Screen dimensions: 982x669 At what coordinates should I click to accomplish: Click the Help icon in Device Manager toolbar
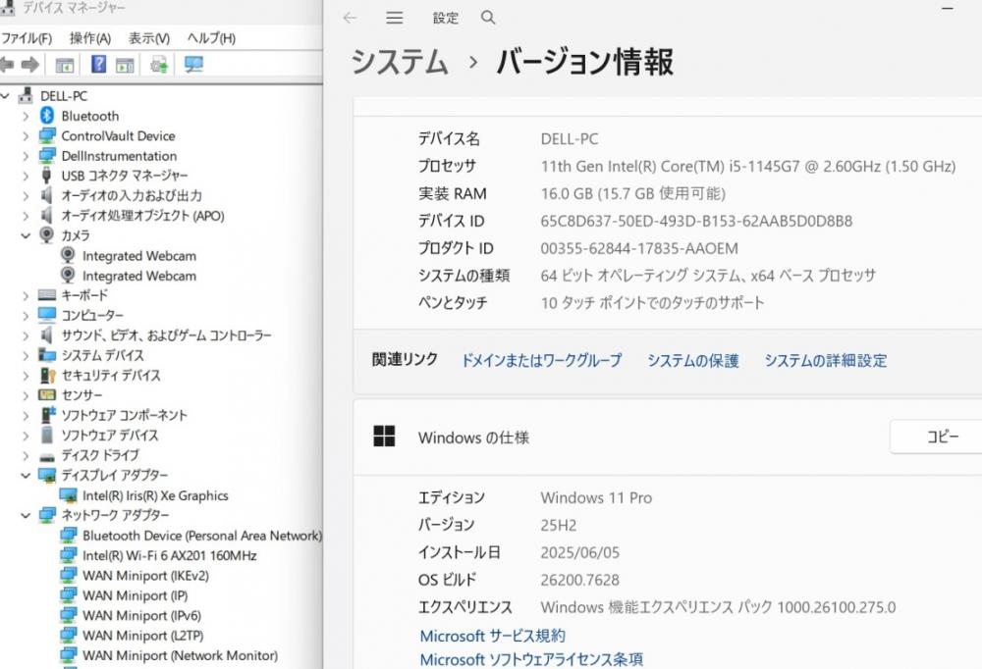coord(98,65)
